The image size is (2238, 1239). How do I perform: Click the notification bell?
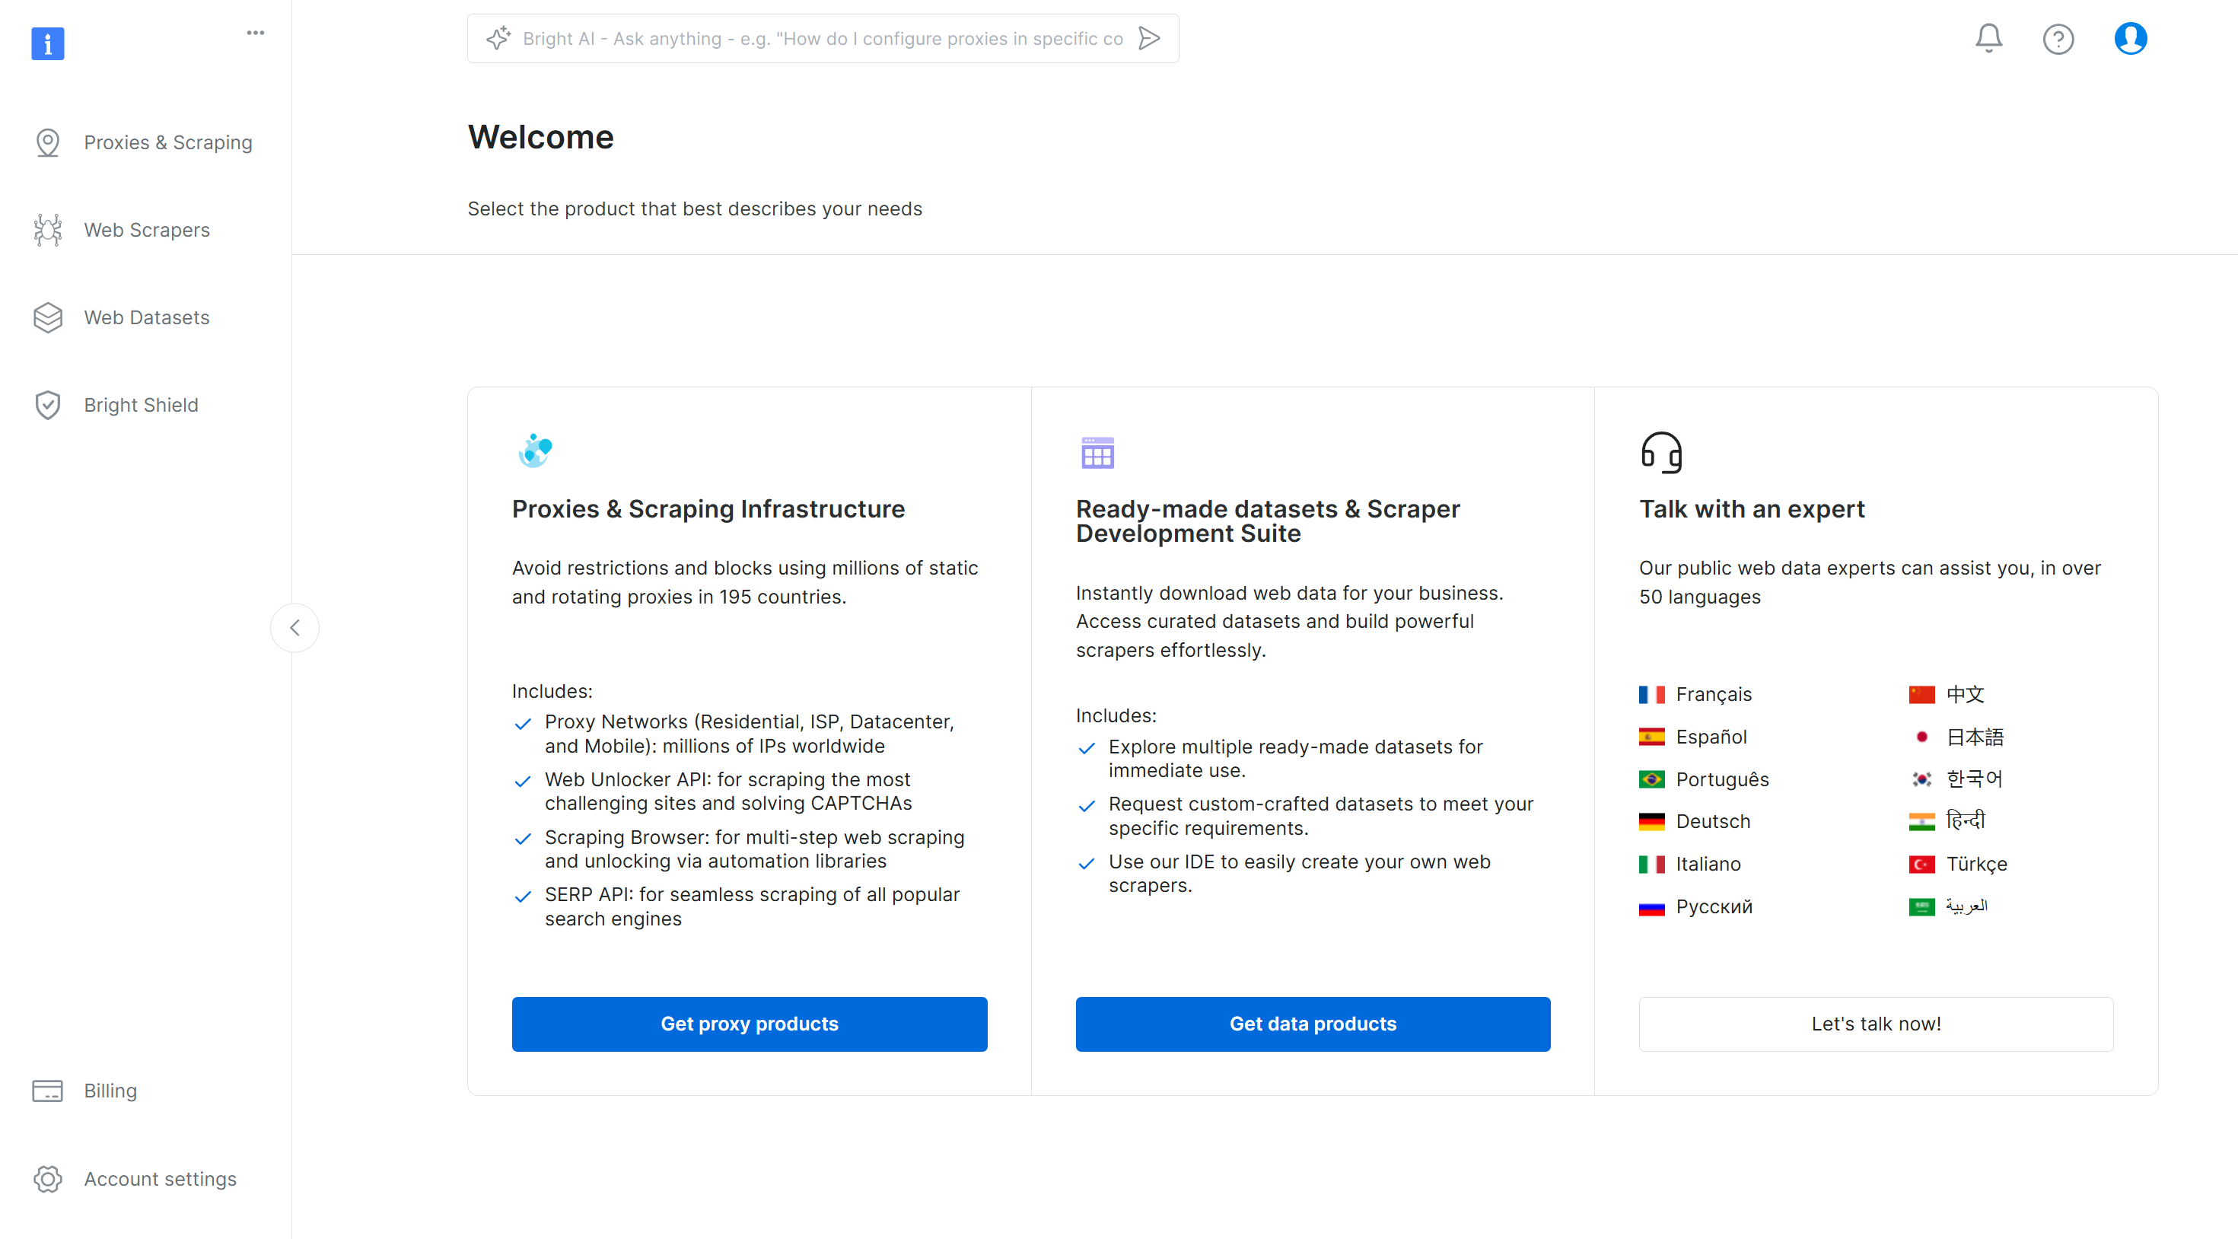[x=1988, y=38]
